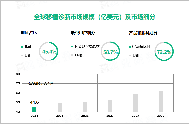Click the green 北美 legend swatch
190x124 pixels.
pos(22,47)
